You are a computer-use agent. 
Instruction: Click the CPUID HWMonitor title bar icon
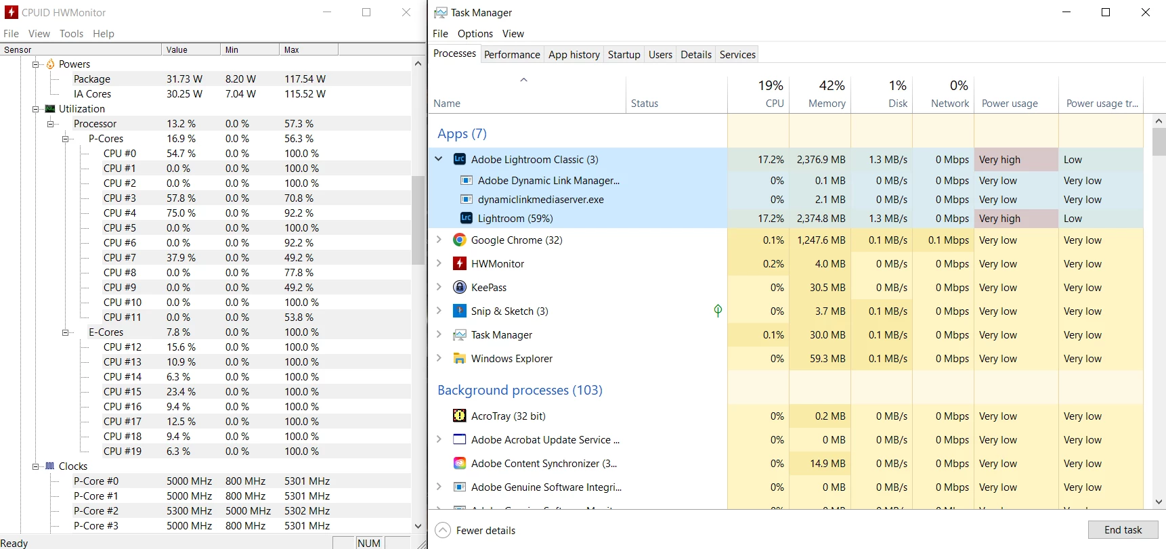(11, 12)
